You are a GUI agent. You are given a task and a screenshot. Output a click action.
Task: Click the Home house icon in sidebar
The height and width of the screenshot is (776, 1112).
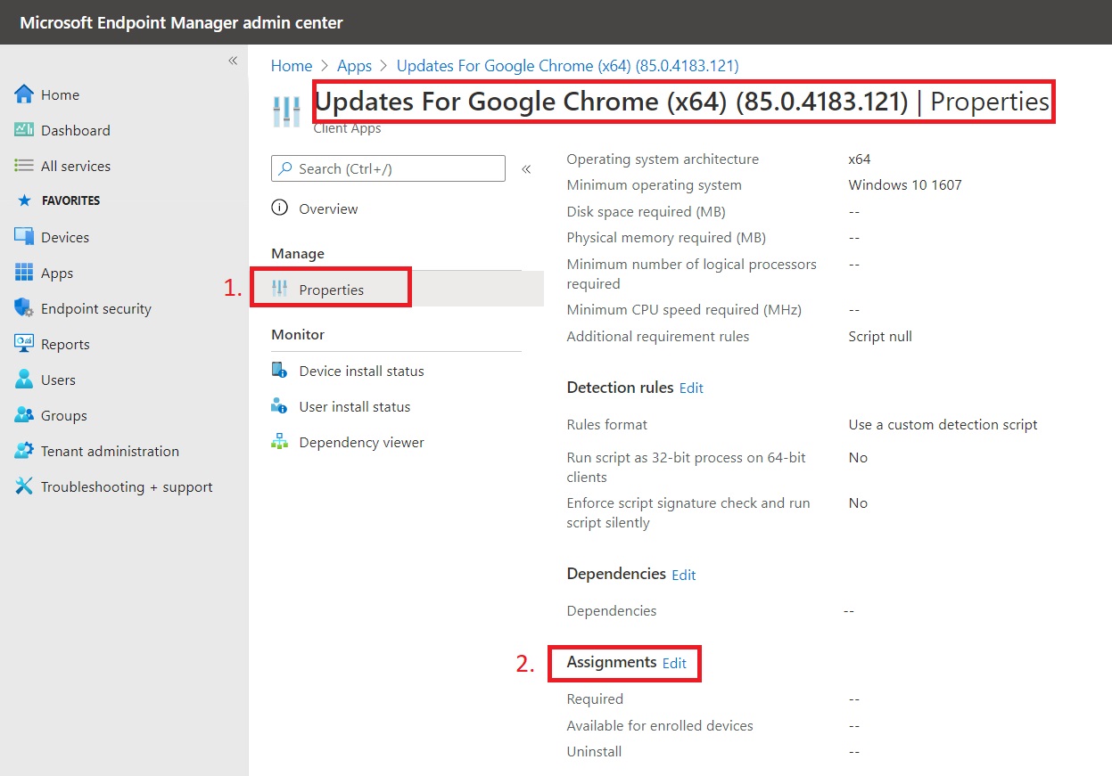click(x=24, y=94)
